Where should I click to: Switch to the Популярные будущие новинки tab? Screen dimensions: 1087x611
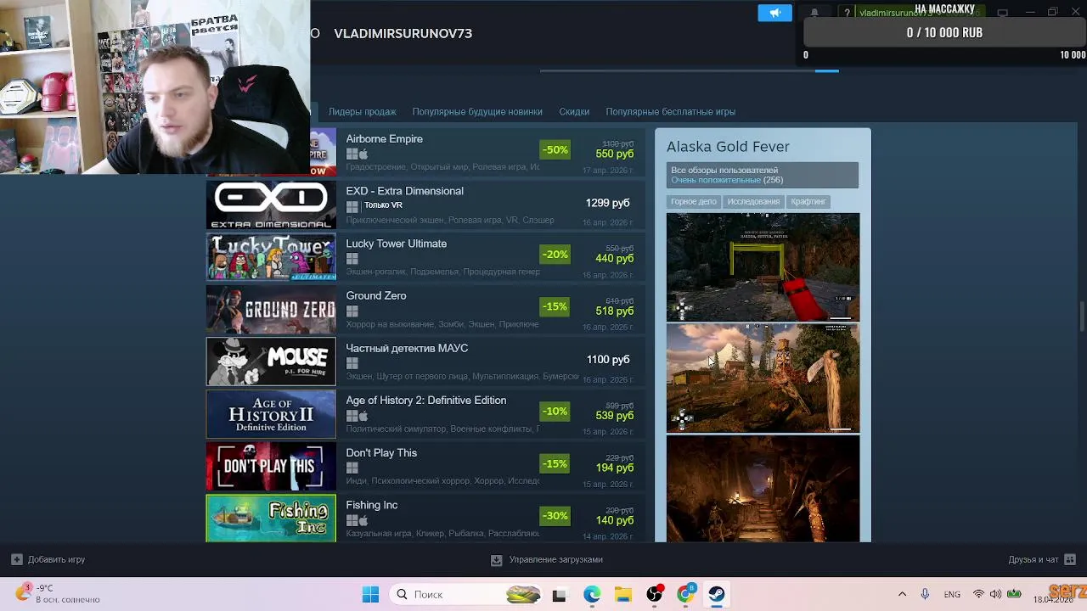pyautogui.click(x=477, y=112)
